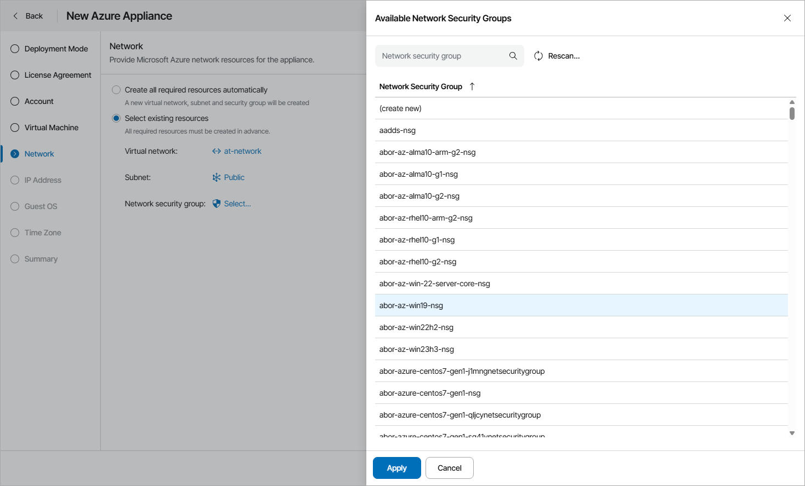Viewport: 805px width, 486px height.
Task: Open the Select... network security group link
Action: [237, 204]
